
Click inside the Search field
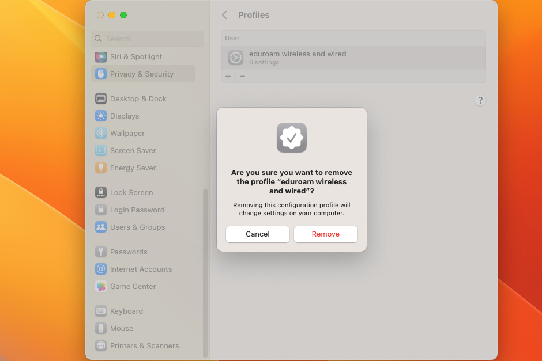click(147, 39)
